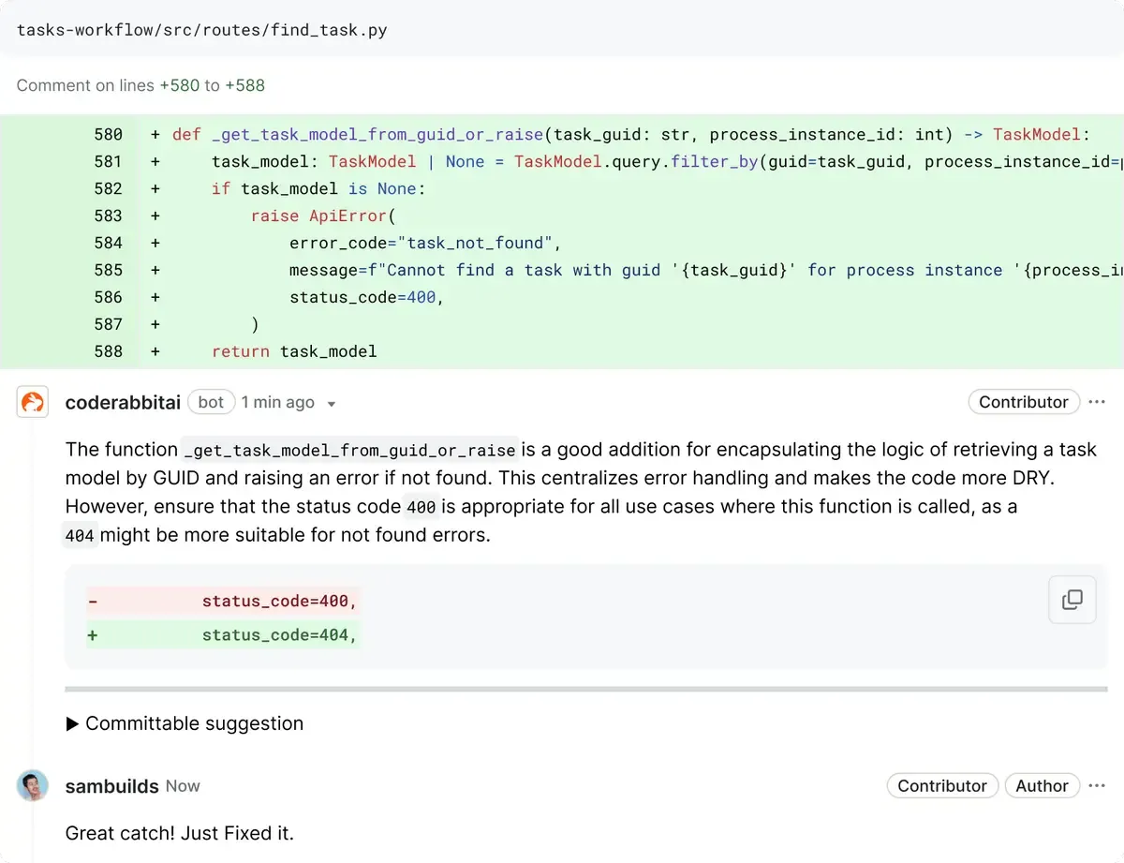Open the sambuilds comment options menu
Screen dimensions: 1124x863
point(1097,786)
